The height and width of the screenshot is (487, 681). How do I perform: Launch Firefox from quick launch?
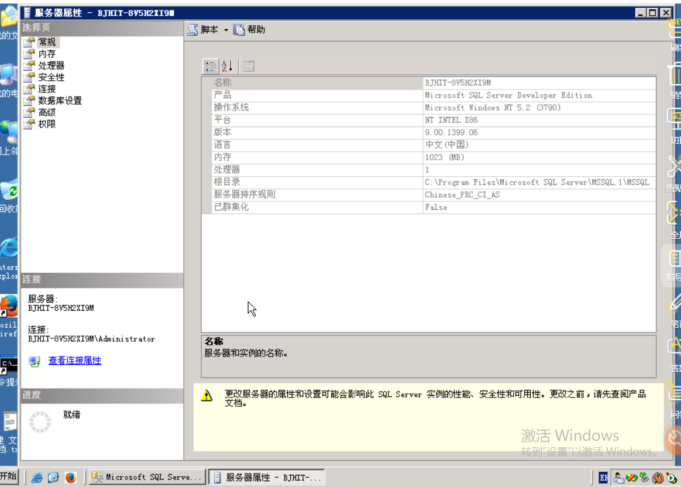70,478
